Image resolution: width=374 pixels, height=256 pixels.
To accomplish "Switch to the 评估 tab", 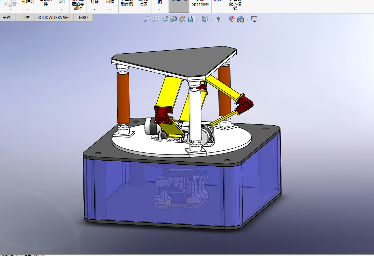I will [x=25, y=18].
